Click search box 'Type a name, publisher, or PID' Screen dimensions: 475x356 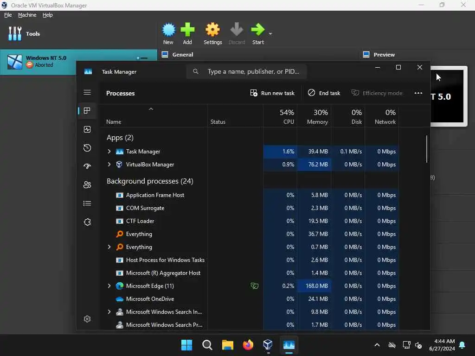247,71
